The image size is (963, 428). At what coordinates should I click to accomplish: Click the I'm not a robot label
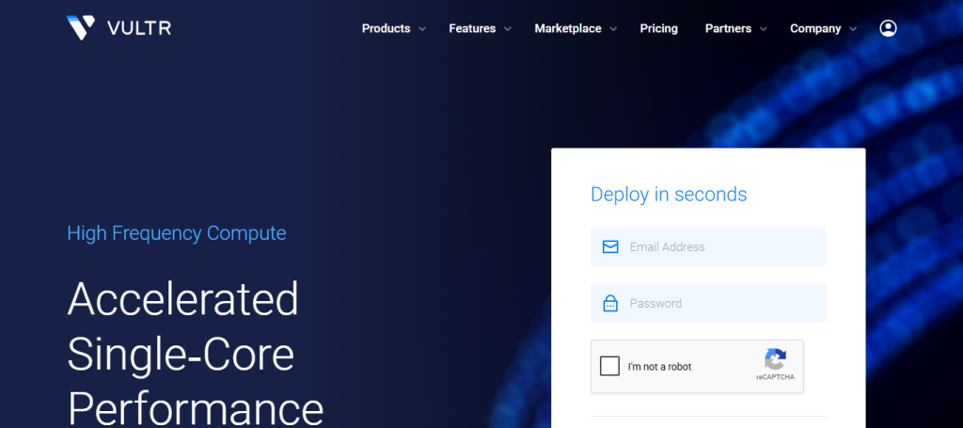659,367
